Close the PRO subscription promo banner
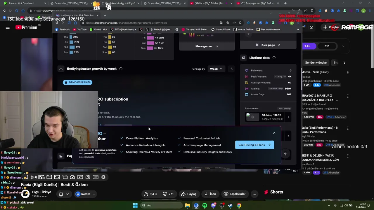 click(x=274, y=133)
